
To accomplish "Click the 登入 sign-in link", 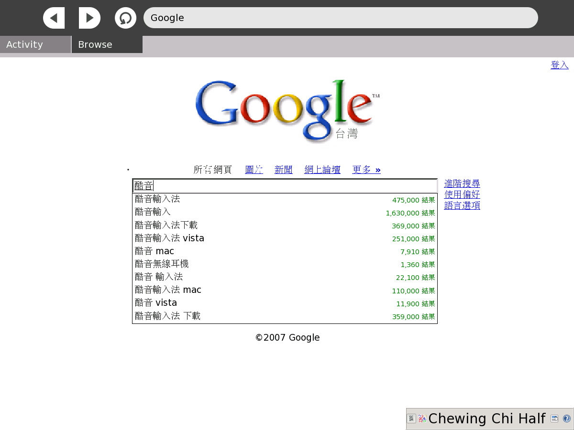I will [x=559, y=65].
